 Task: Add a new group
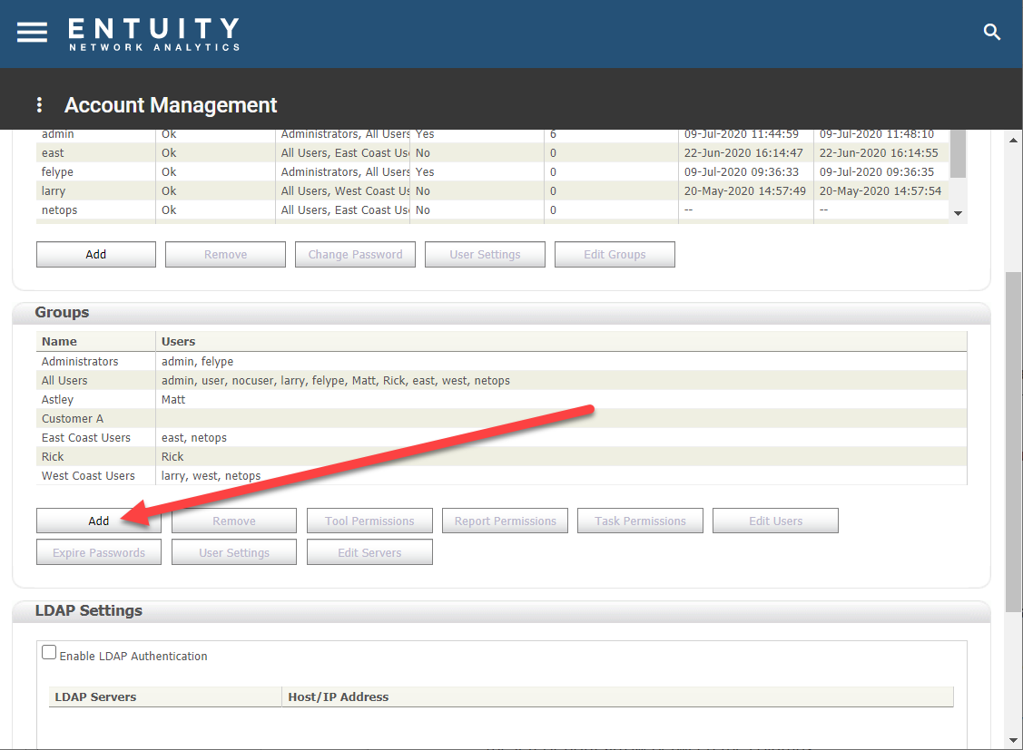[98, 520]
